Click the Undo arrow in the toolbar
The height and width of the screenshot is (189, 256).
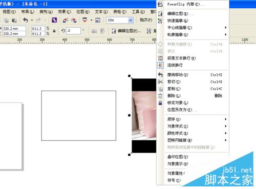[26, 20]
